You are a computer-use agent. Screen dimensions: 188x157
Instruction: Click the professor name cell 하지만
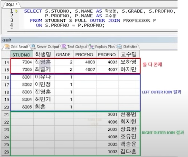click(x=129, y=69)
